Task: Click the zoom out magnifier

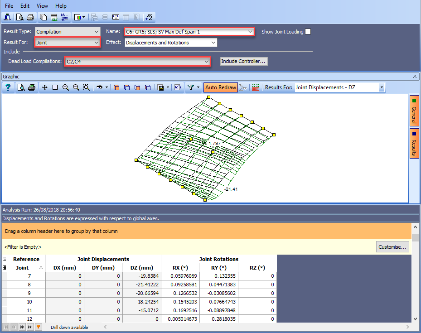Action: point(76,87)
